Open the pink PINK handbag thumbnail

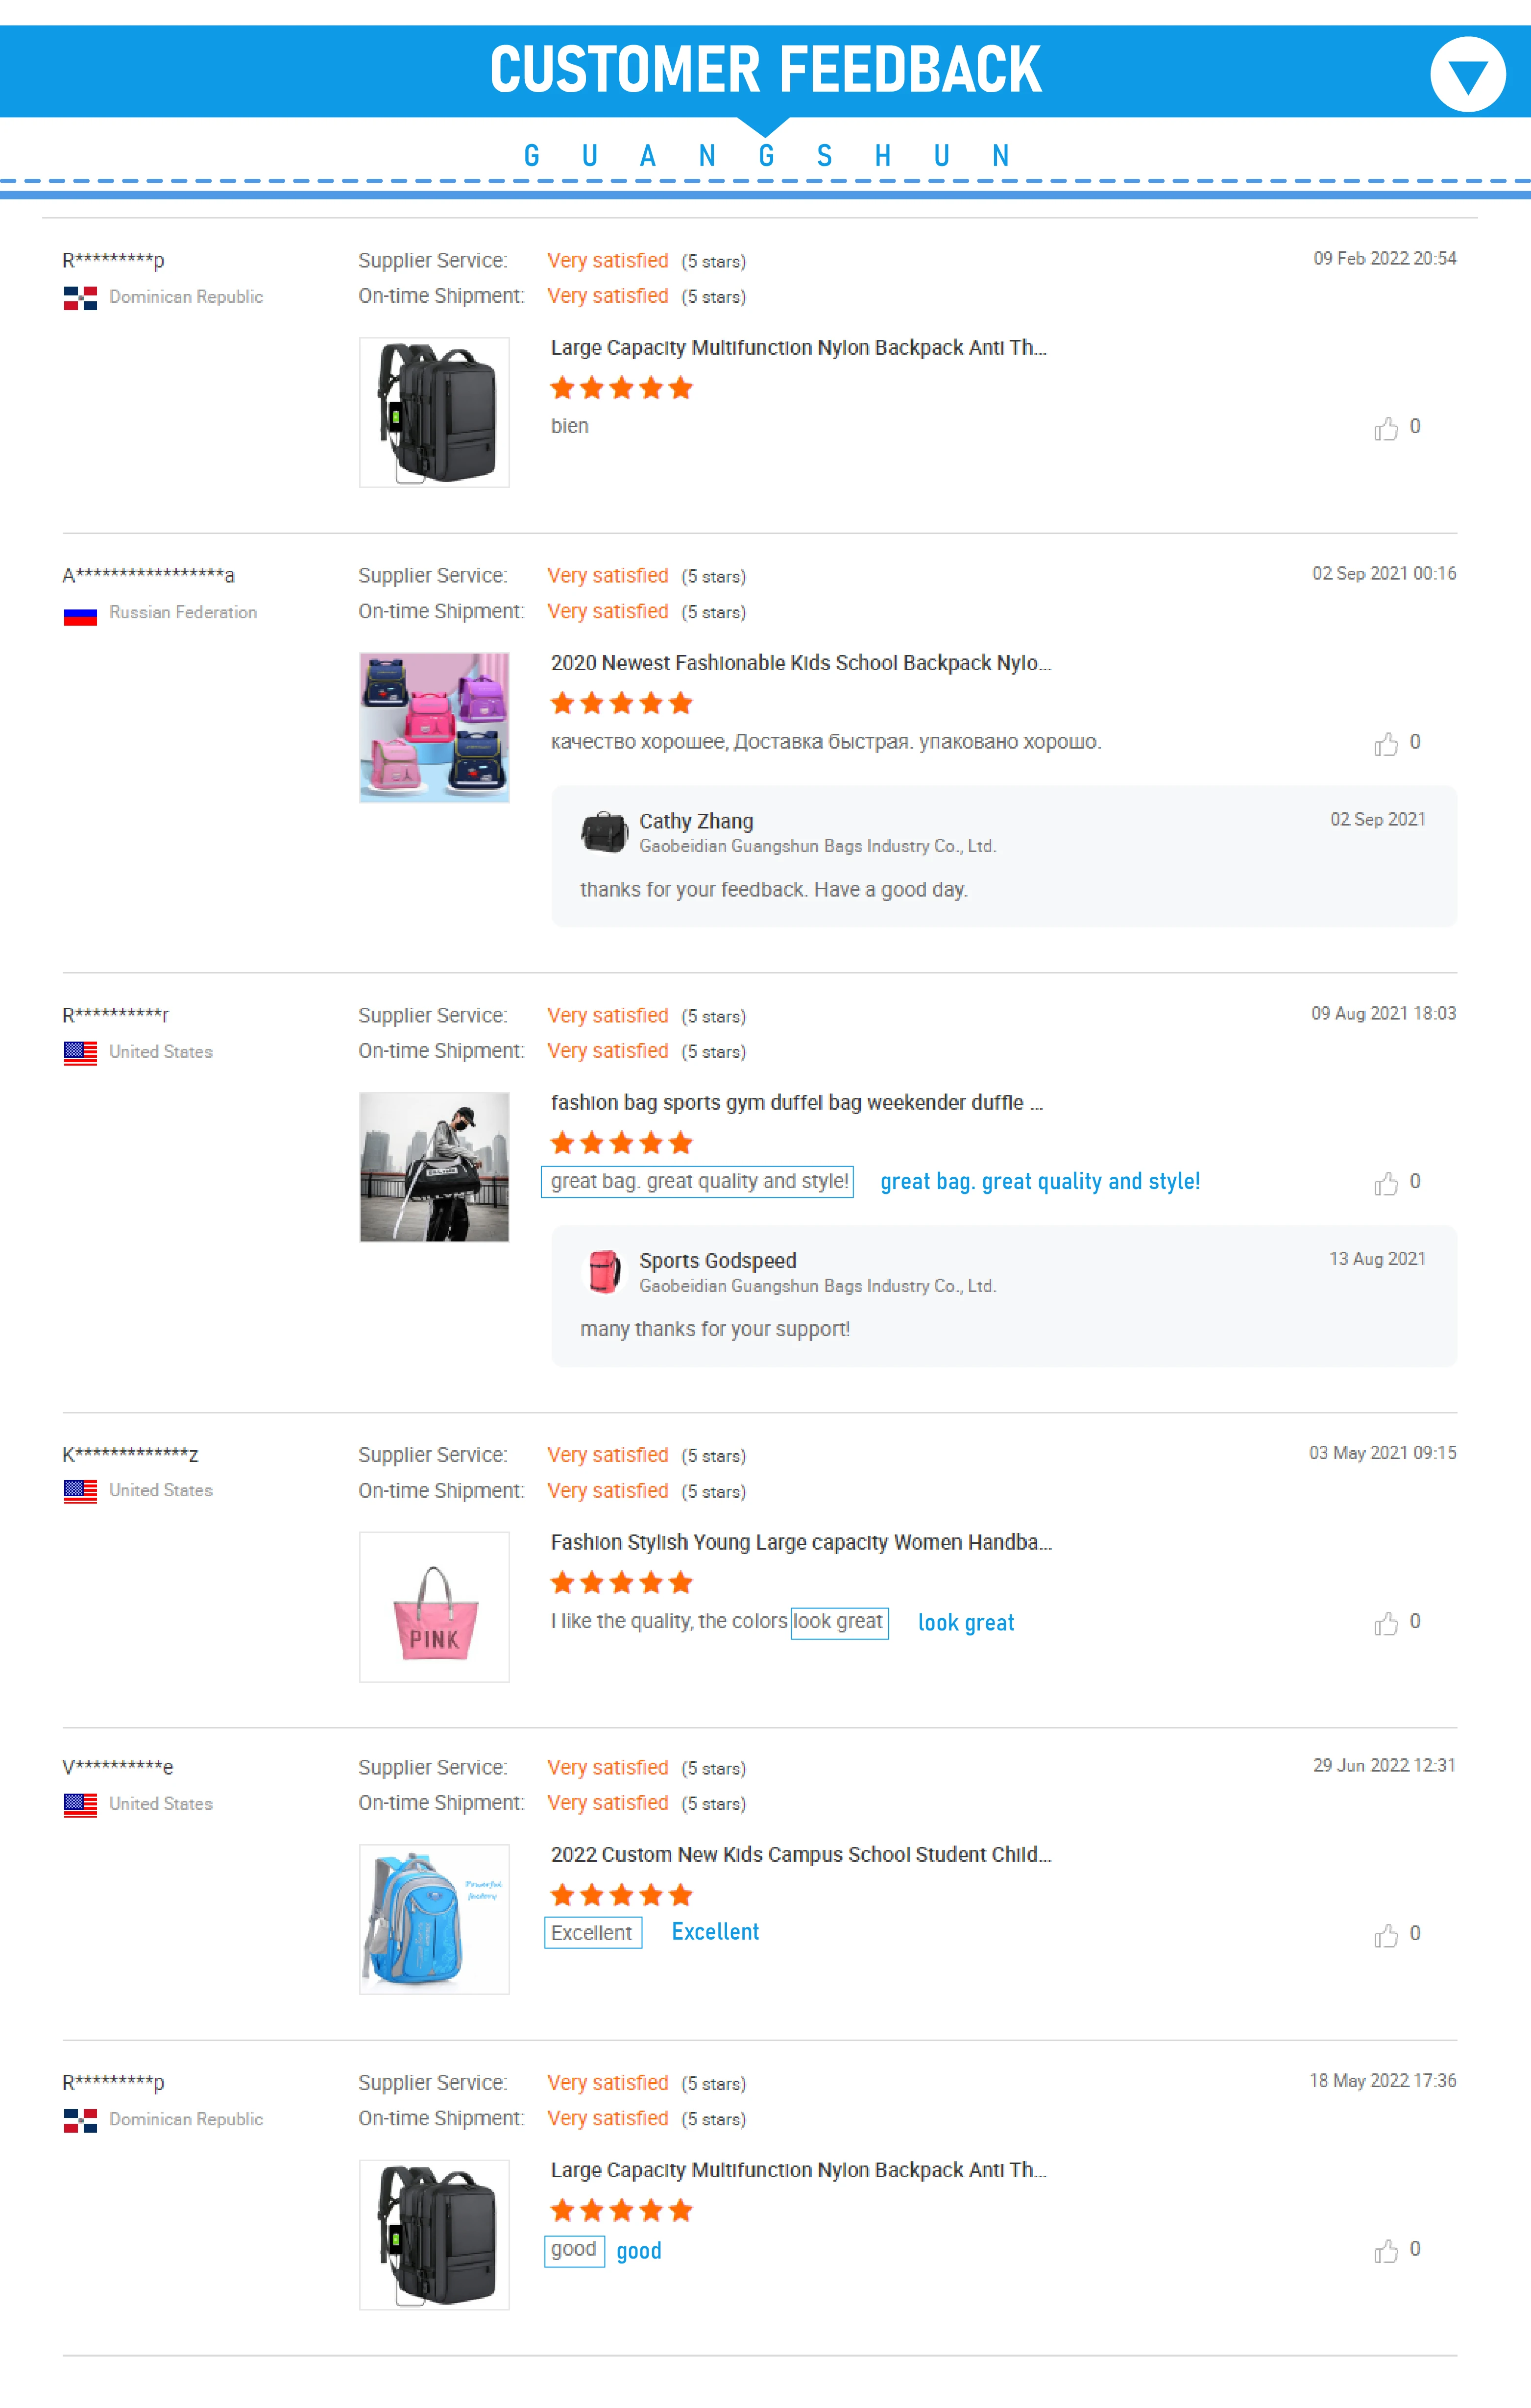[x=434, y=1607]
